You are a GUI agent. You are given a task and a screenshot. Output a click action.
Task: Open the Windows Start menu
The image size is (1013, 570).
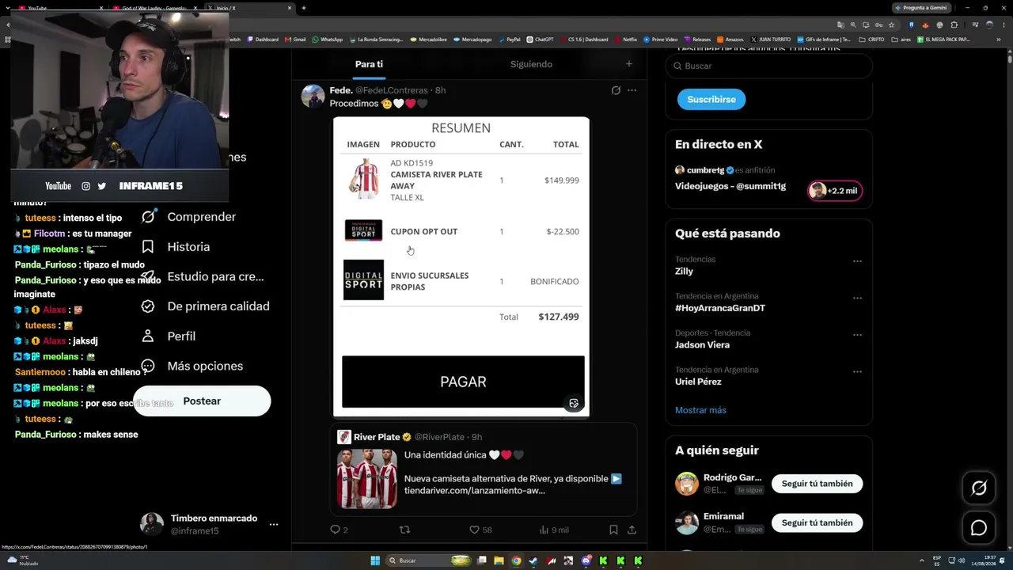click(375, 560)
